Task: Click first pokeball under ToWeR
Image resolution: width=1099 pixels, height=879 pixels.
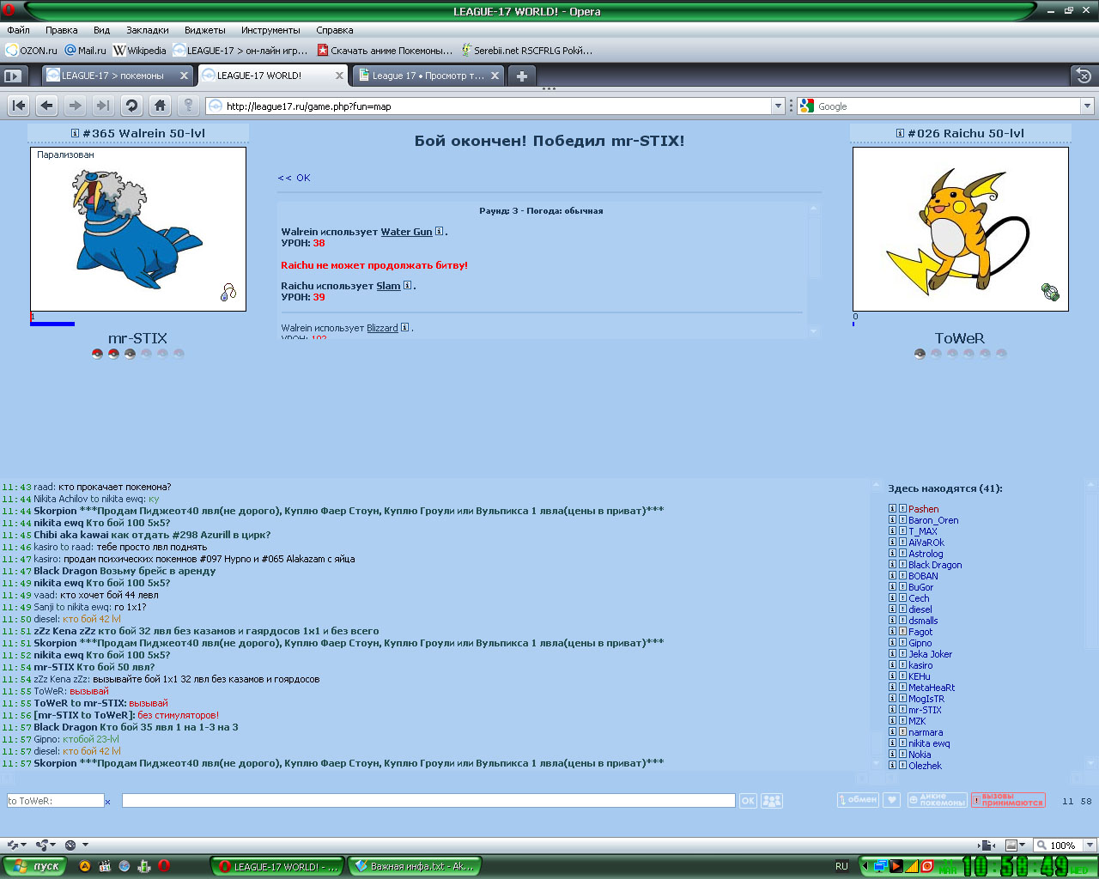Action: 920,354
